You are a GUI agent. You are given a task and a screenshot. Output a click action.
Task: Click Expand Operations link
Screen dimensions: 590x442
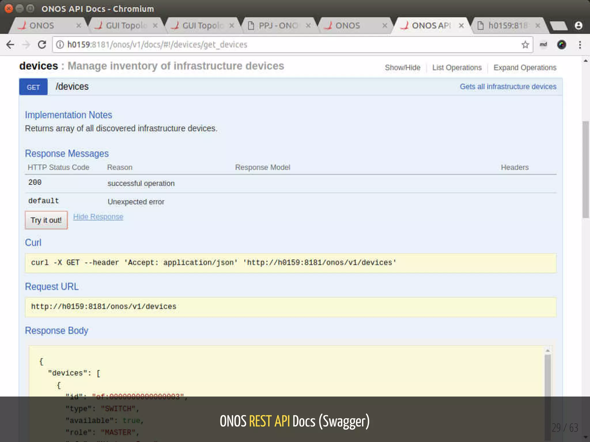click(525, 68)
